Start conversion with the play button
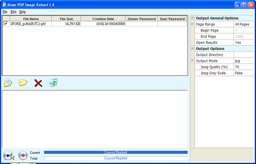This screenshot has width=256, height=164. [8, 155]
